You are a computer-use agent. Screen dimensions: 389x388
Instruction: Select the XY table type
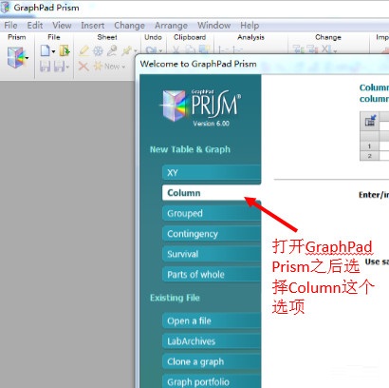[x=212, y=173]
